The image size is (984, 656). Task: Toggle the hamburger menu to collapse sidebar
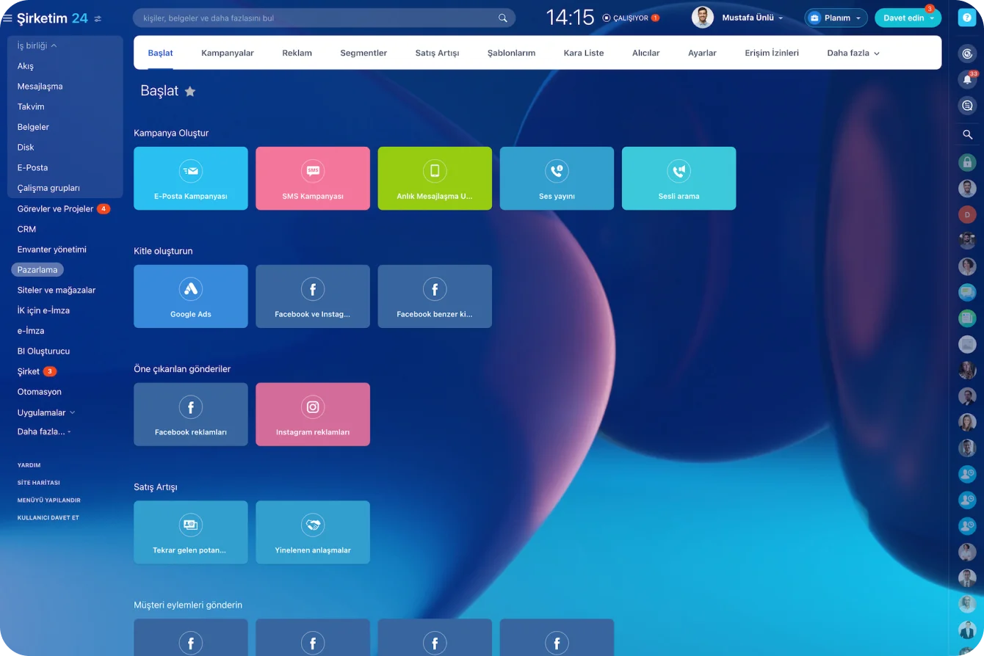7,18
